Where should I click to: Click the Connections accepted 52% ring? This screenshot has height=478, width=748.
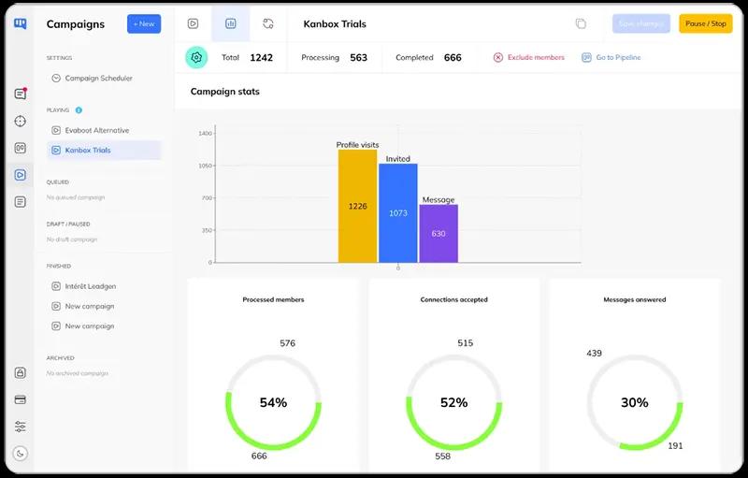click(454, 402)
